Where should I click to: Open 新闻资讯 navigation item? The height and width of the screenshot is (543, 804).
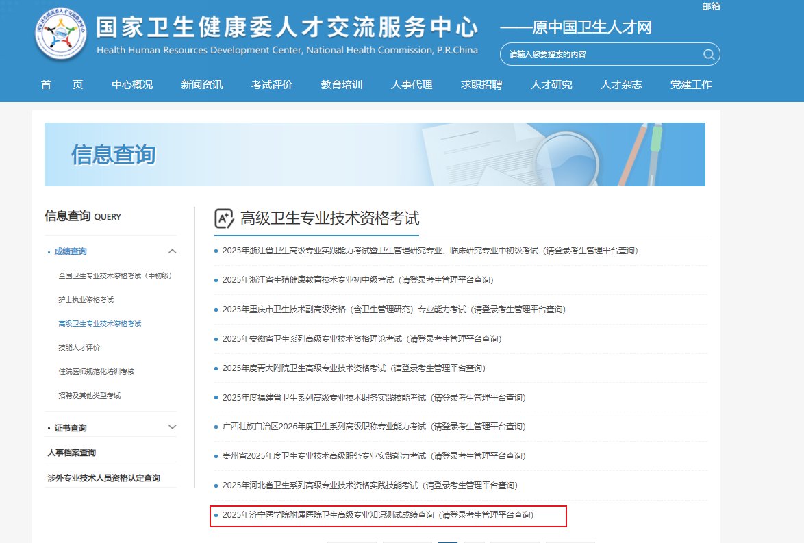click(x=202, y=85)
